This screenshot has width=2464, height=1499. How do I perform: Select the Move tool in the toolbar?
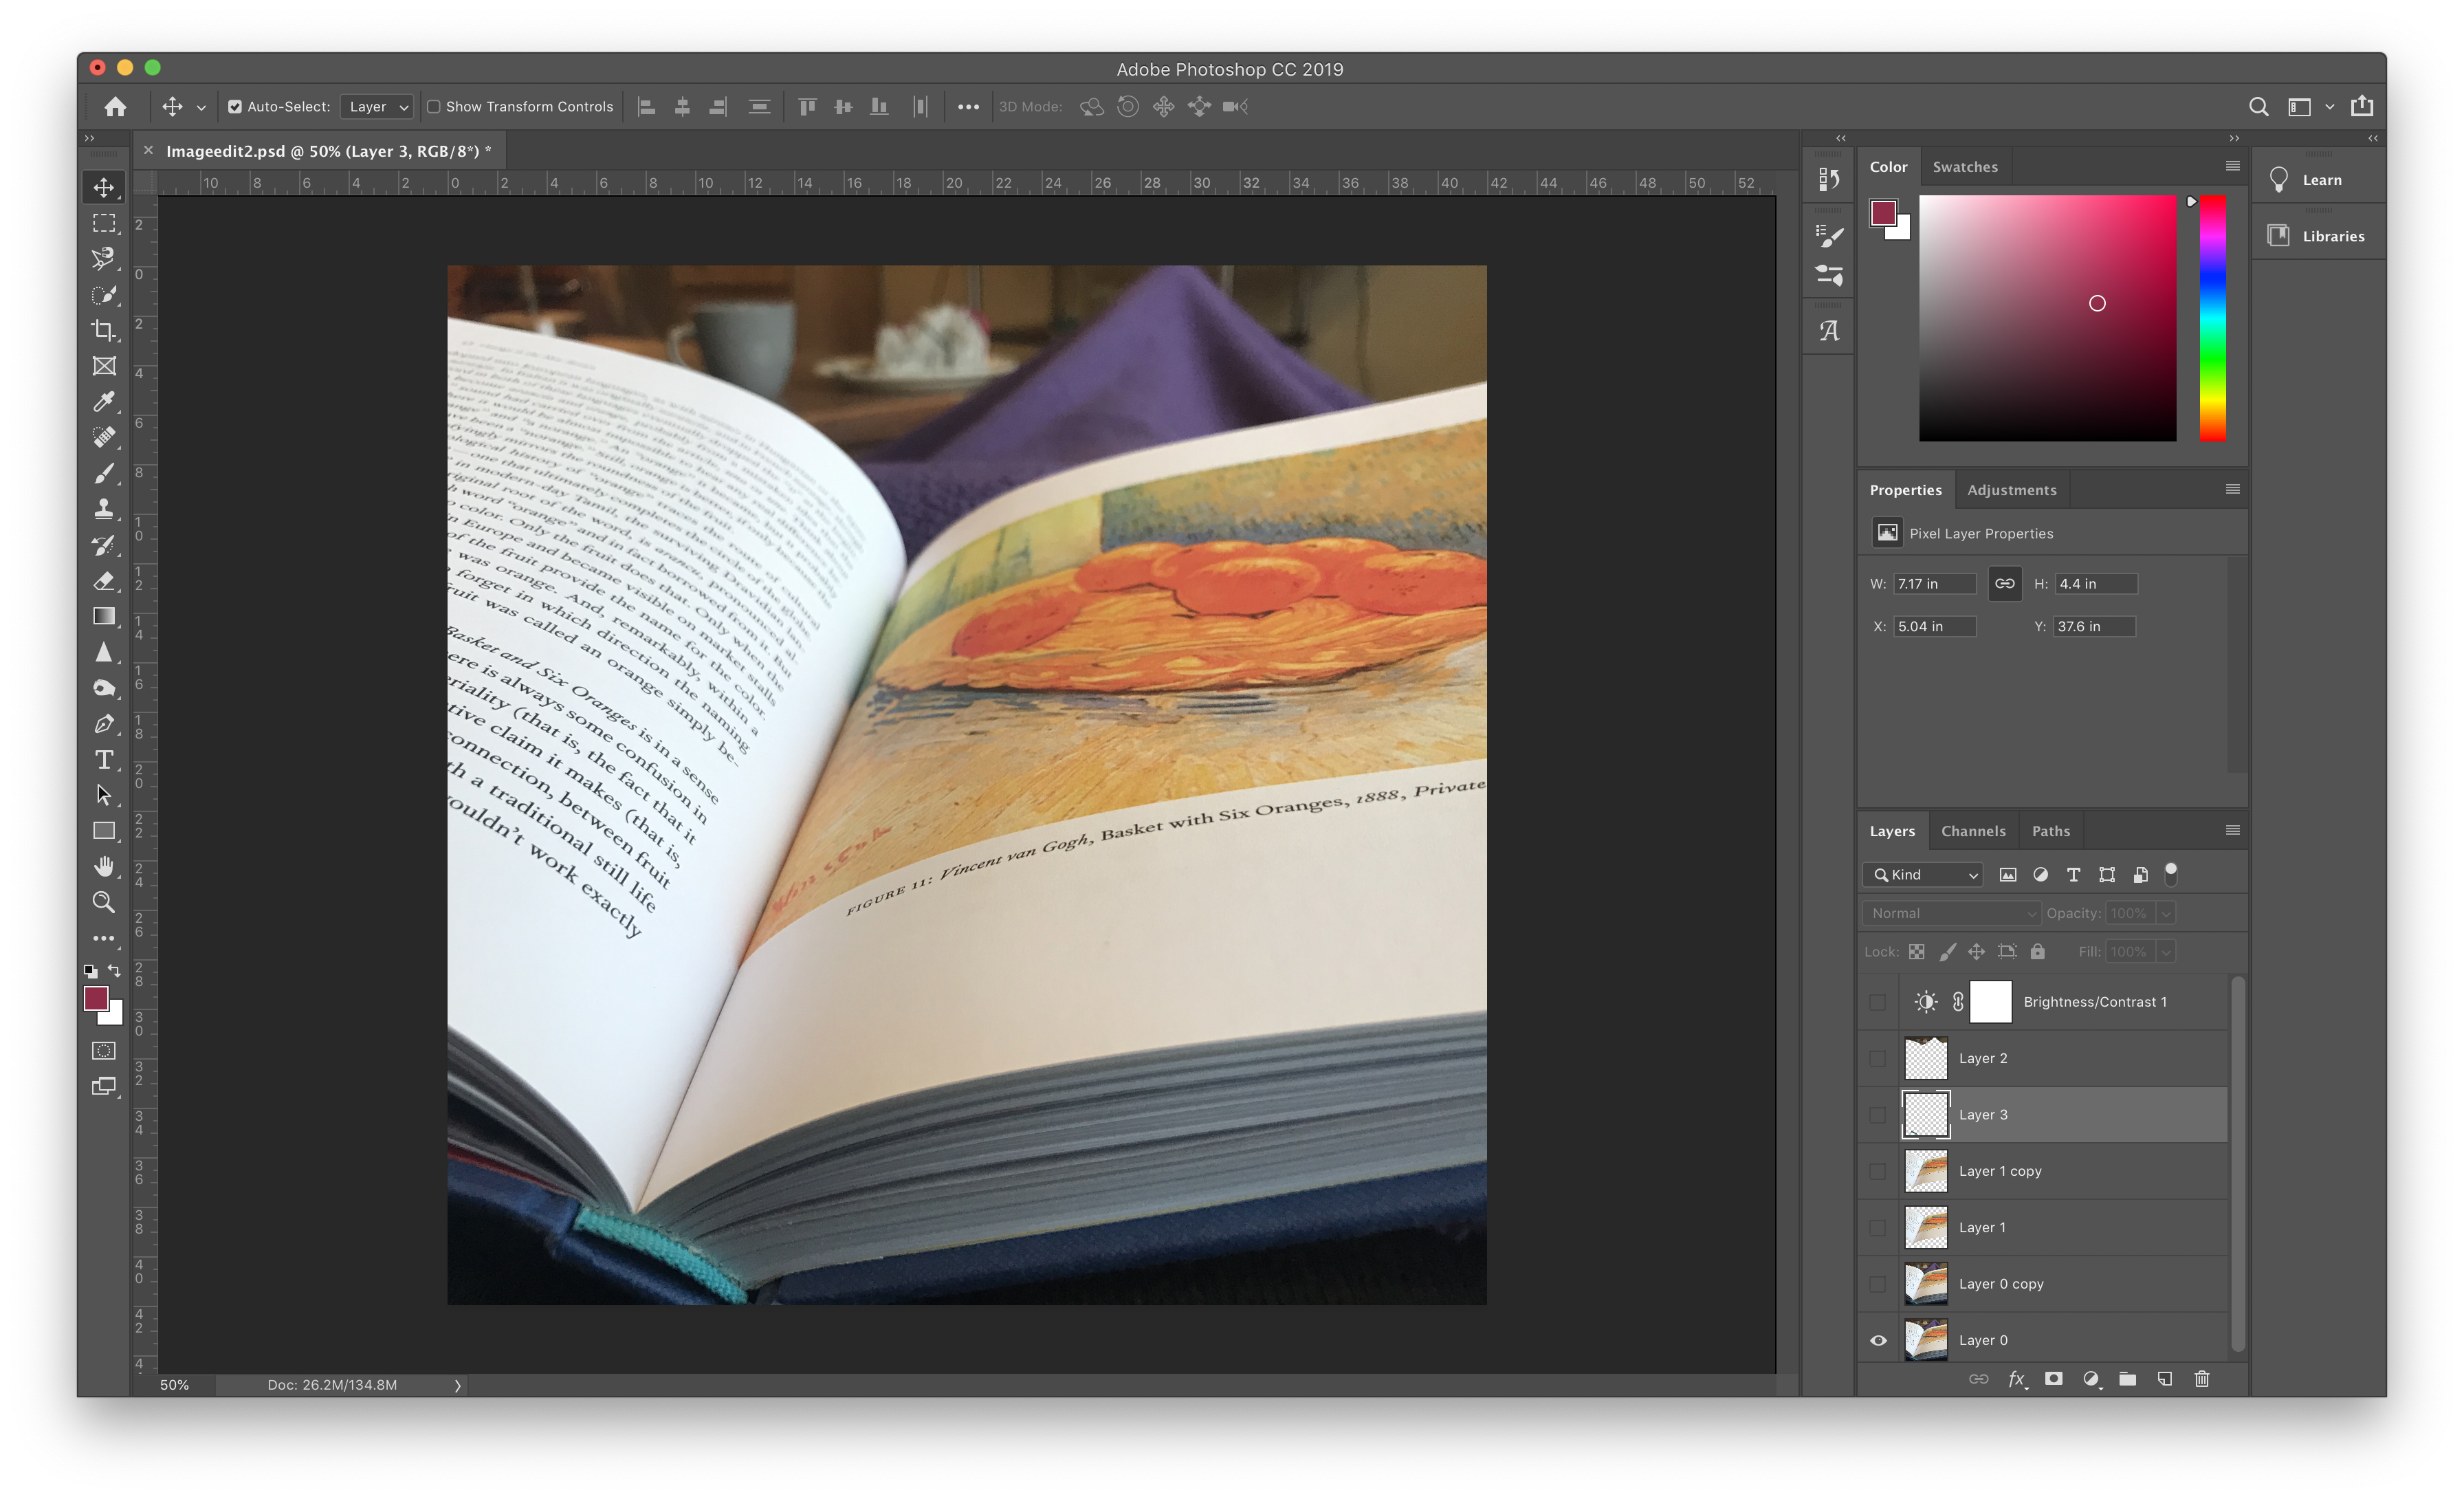click(104, 187)
